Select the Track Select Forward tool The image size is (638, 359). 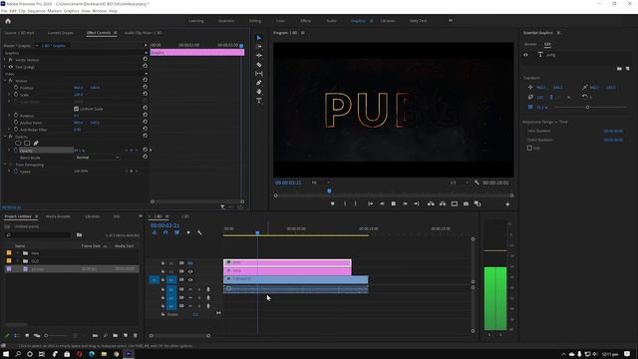point(259,47)
